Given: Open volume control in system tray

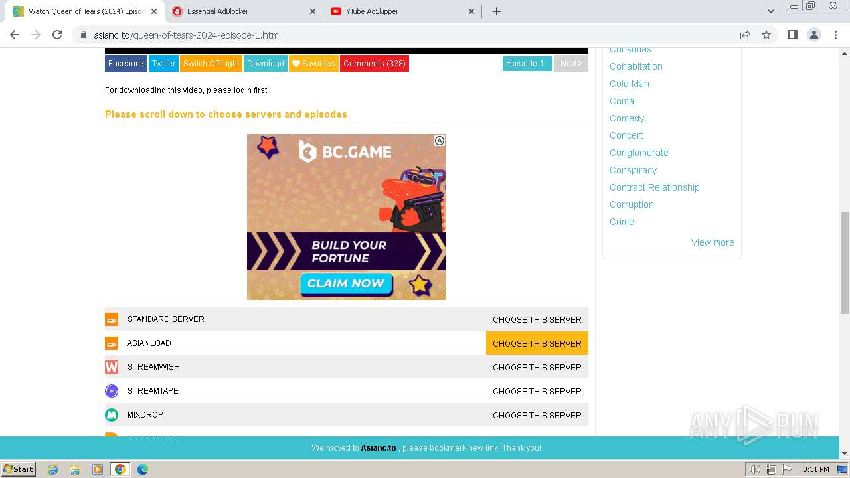Looking at the screenshot, I should point(755,469).
